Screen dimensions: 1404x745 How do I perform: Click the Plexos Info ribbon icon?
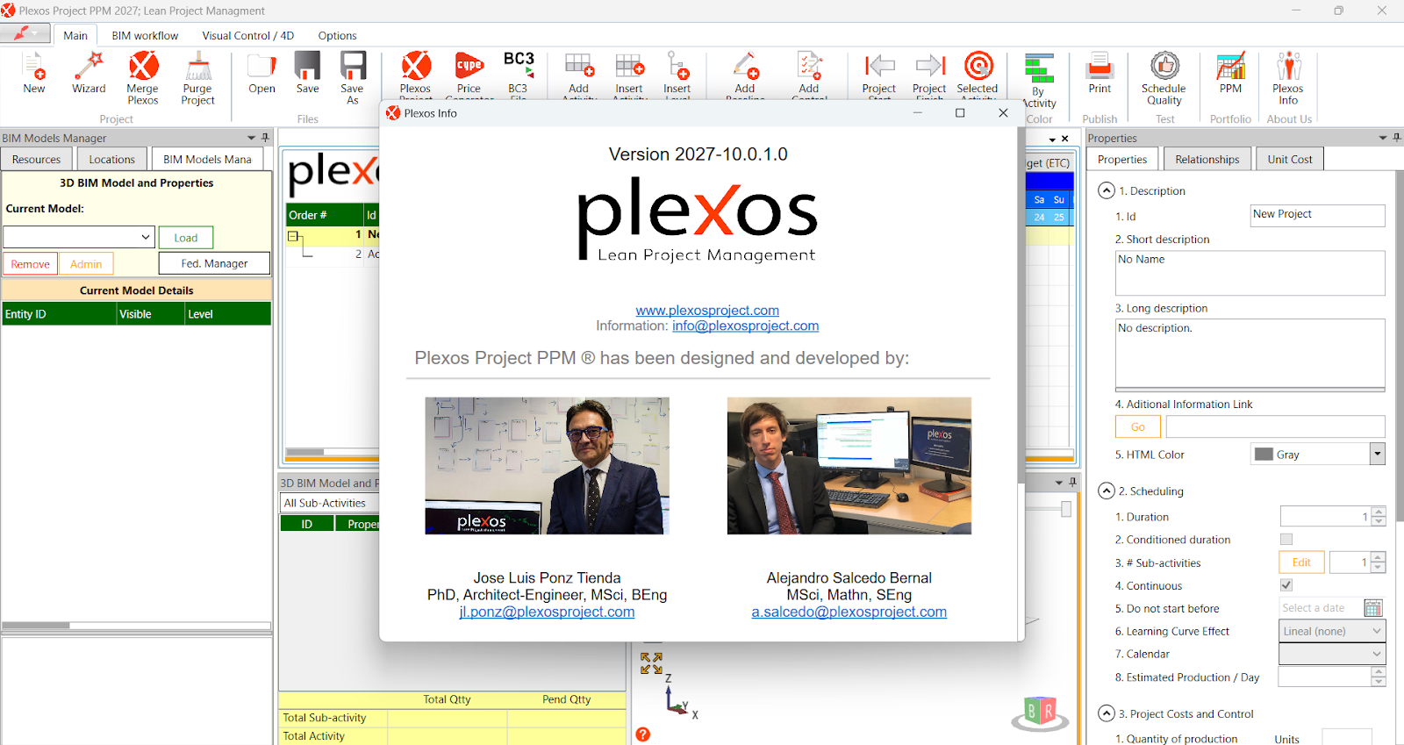click(x=1288, y=66)
